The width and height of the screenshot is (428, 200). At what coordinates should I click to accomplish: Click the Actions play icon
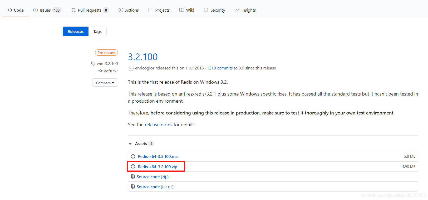[121, 10]
